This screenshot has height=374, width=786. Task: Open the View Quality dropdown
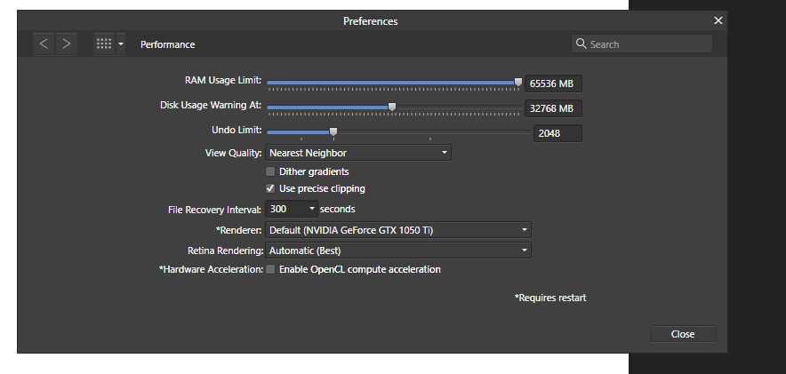(x=358, y=153)
